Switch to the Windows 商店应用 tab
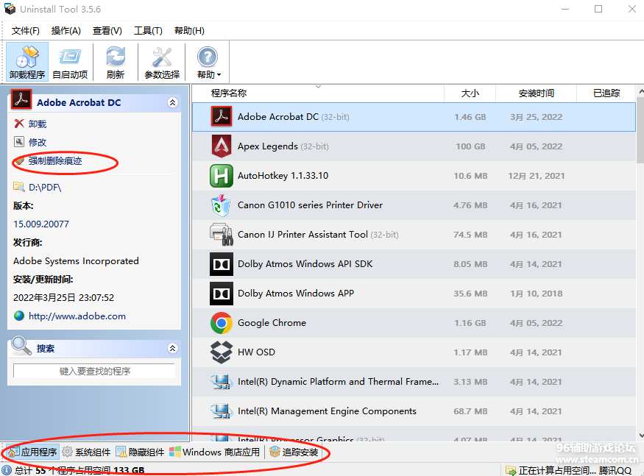The width and height of the screenshot is (644, 476). click(214, 452)
